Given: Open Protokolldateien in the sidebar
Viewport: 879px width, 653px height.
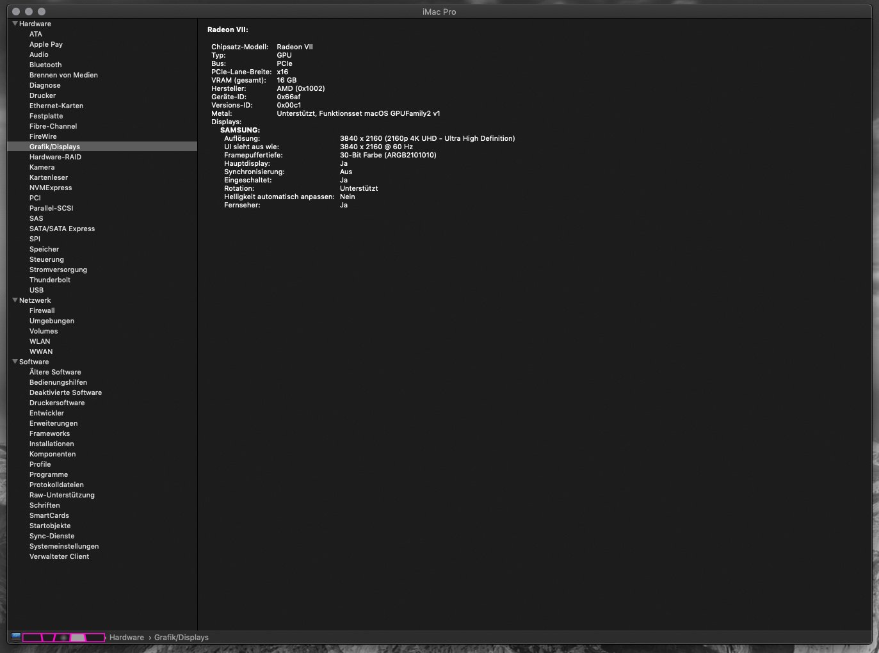Looking at the screenshot, I should pyautogui.click(x=56, y=485).
